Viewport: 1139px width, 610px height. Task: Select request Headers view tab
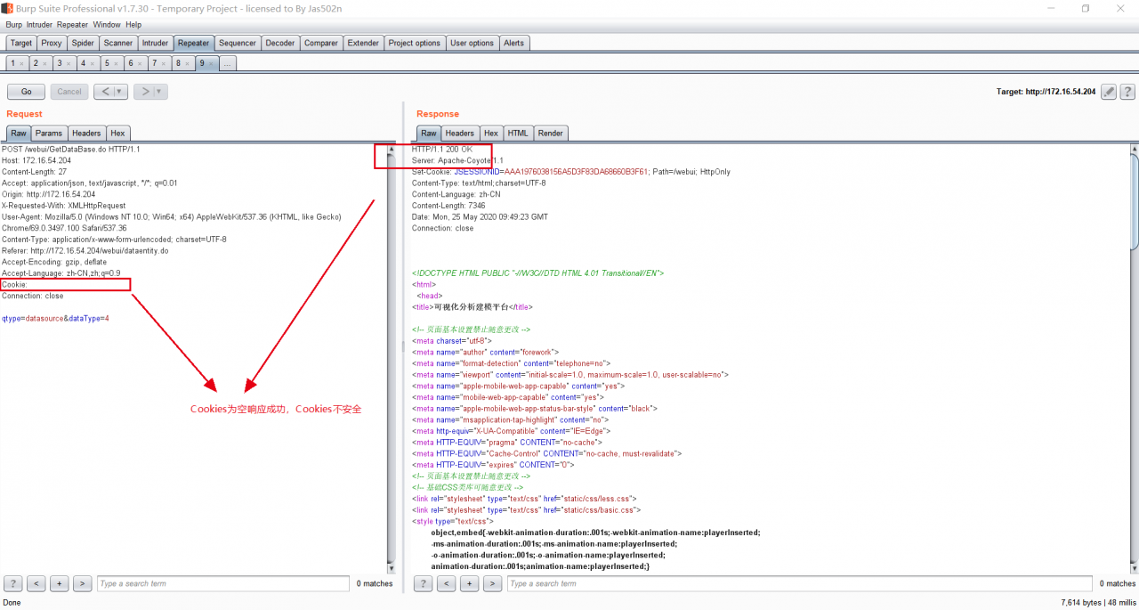86,133
